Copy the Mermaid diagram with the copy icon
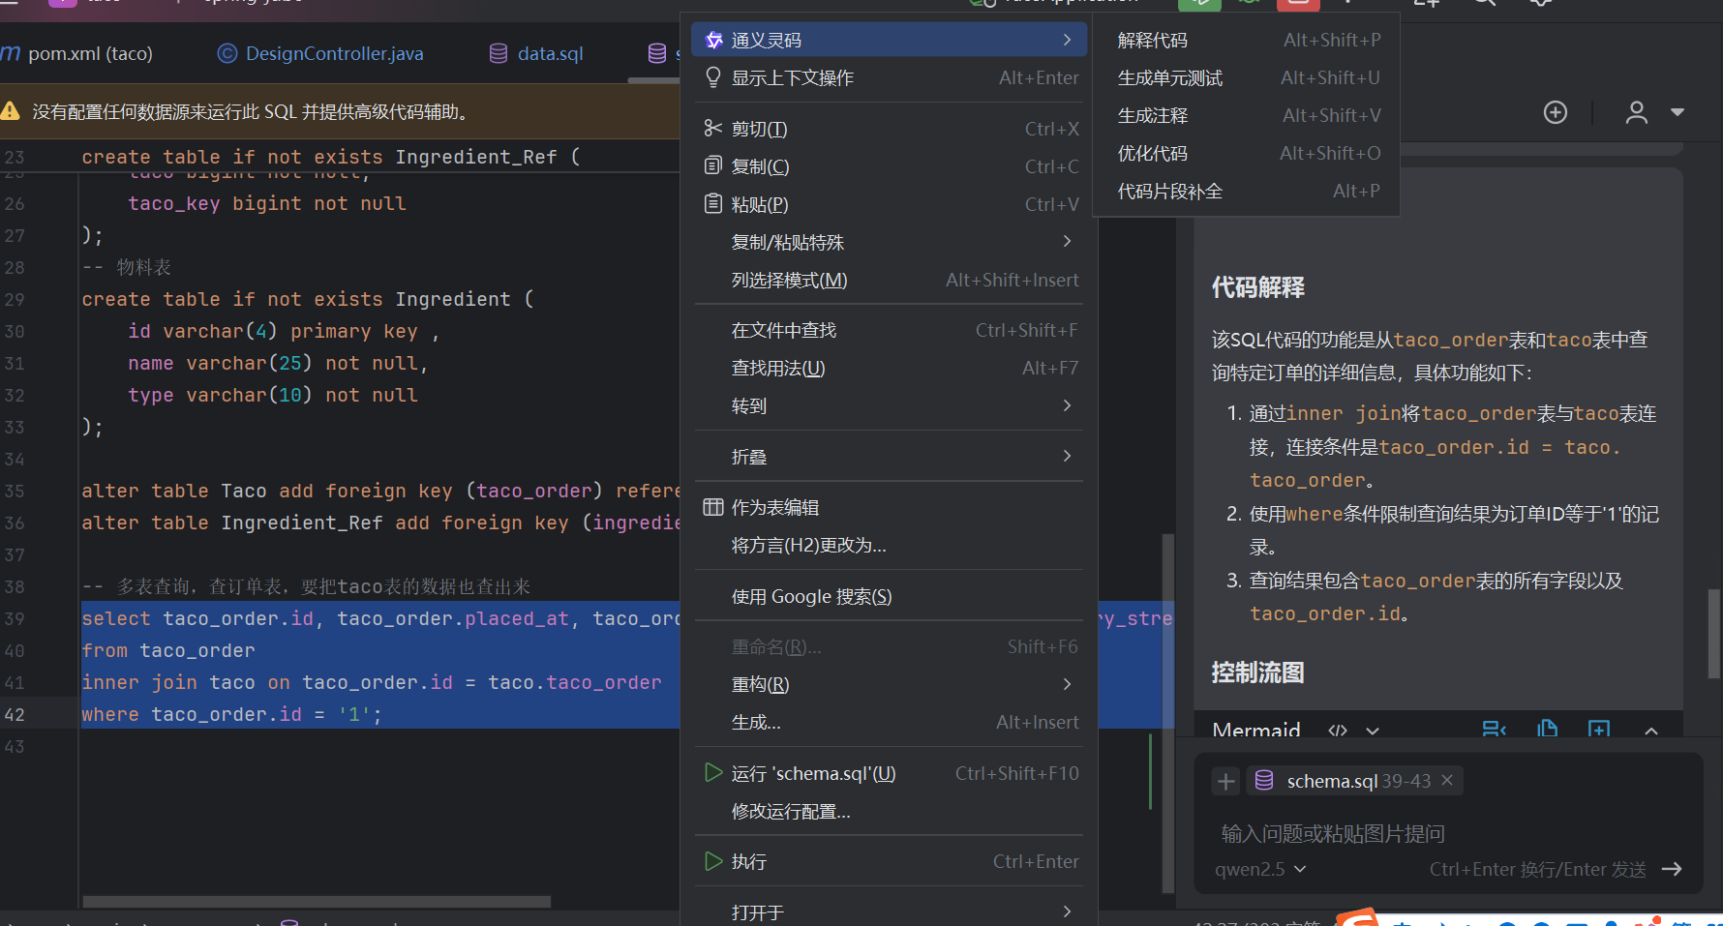The height and width of the screenshot is (926, 1723). pyautogui.click(x=1547, y=731)
